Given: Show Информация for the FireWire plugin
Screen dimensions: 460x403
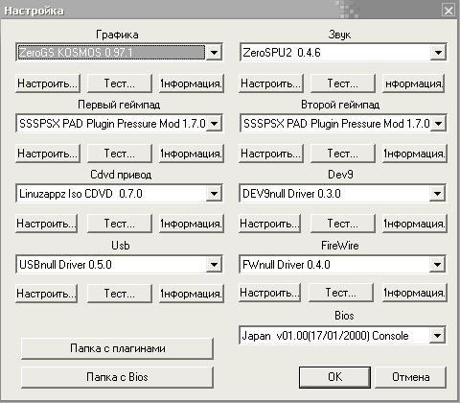Looking at the screenshot, I should (415, 293).
